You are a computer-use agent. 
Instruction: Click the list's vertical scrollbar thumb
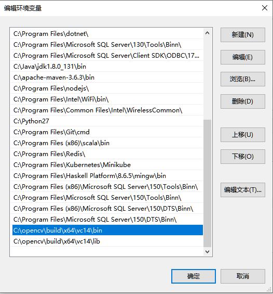tap(207, 183)
